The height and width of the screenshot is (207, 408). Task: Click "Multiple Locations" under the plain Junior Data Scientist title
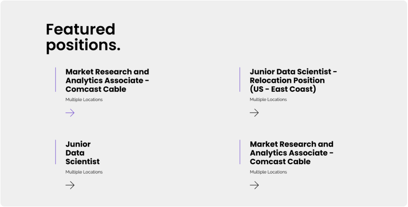pyautogui.click(x=84, y=172)
